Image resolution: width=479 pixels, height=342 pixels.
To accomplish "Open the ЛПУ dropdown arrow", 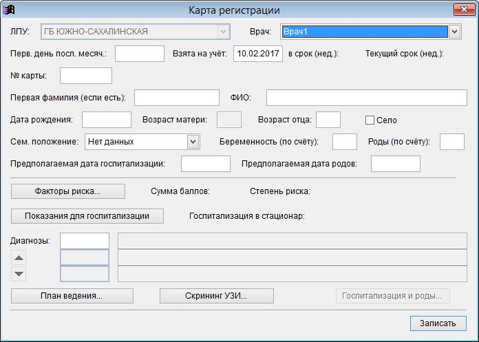I will pos(223,32).
